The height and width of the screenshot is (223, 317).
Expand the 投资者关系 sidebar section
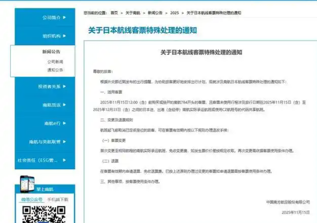[52, 86]
